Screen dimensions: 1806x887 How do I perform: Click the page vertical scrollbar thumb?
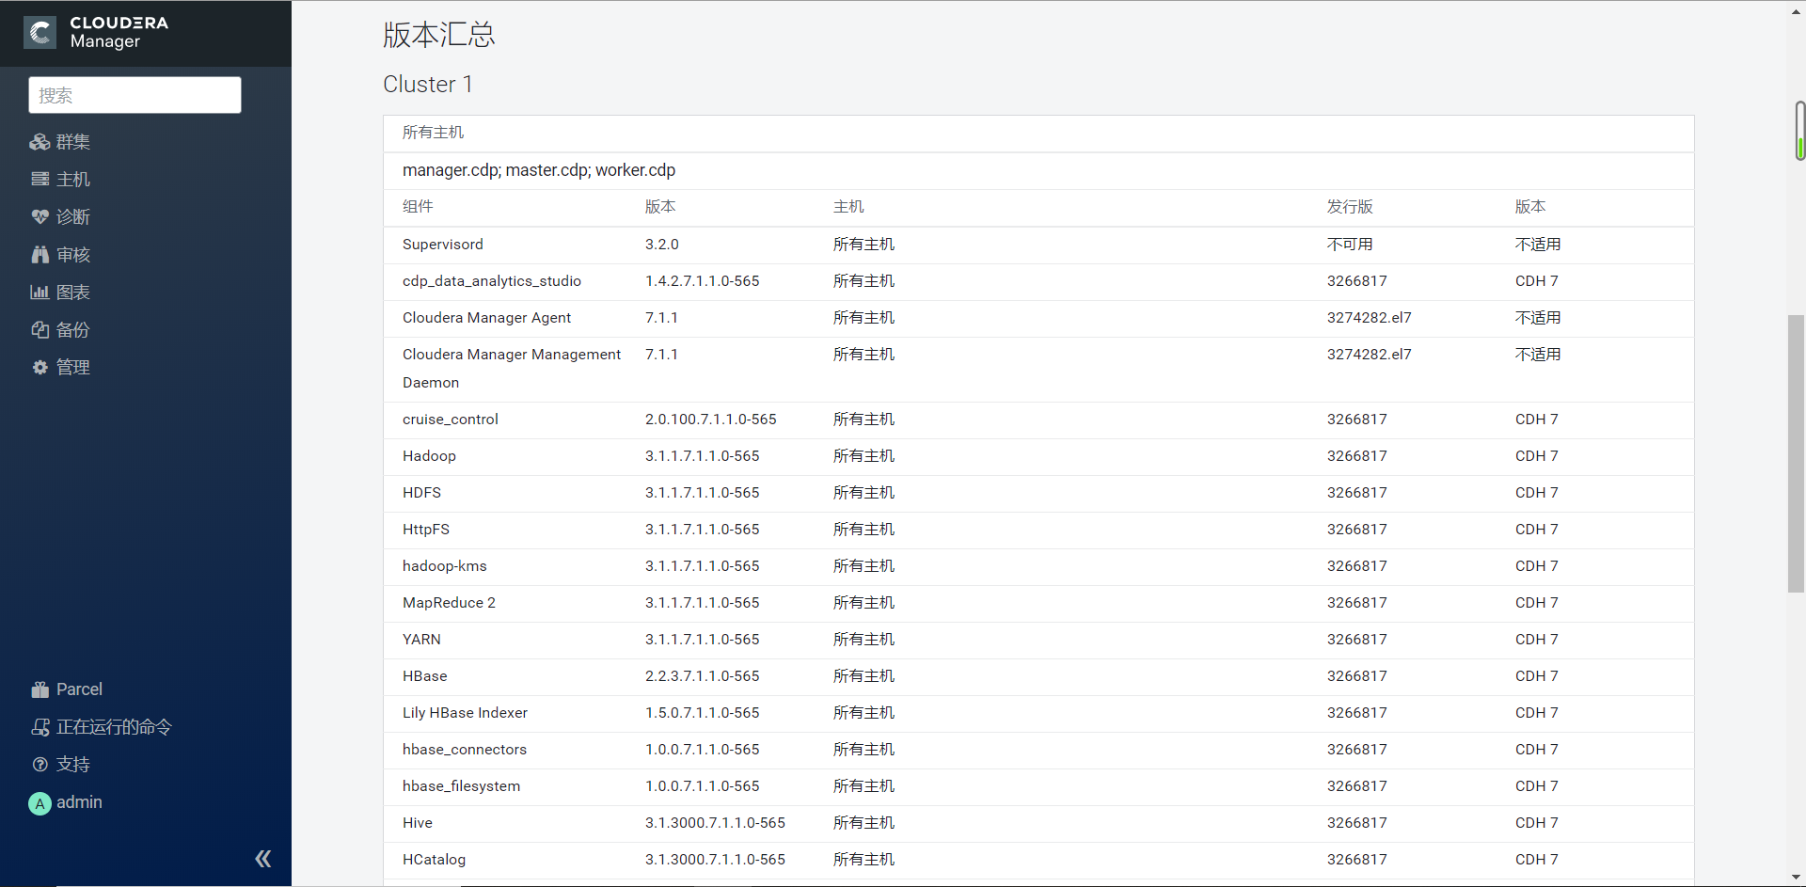pos(1797,453)
